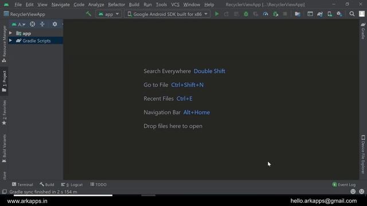Viewport: 367px width, 206px height.
Task: Open the AVD Manager icon
Action: tap(330, 14)
